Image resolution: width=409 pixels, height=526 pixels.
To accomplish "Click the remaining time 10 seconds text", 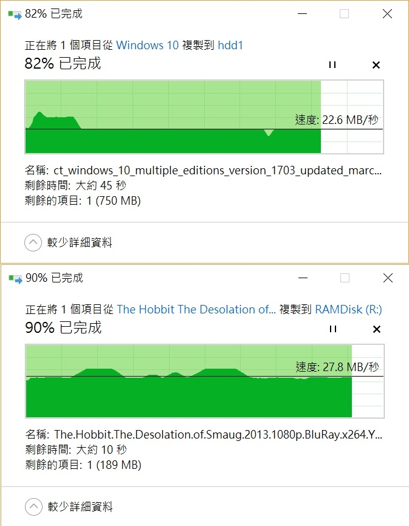I will [76, 449].
